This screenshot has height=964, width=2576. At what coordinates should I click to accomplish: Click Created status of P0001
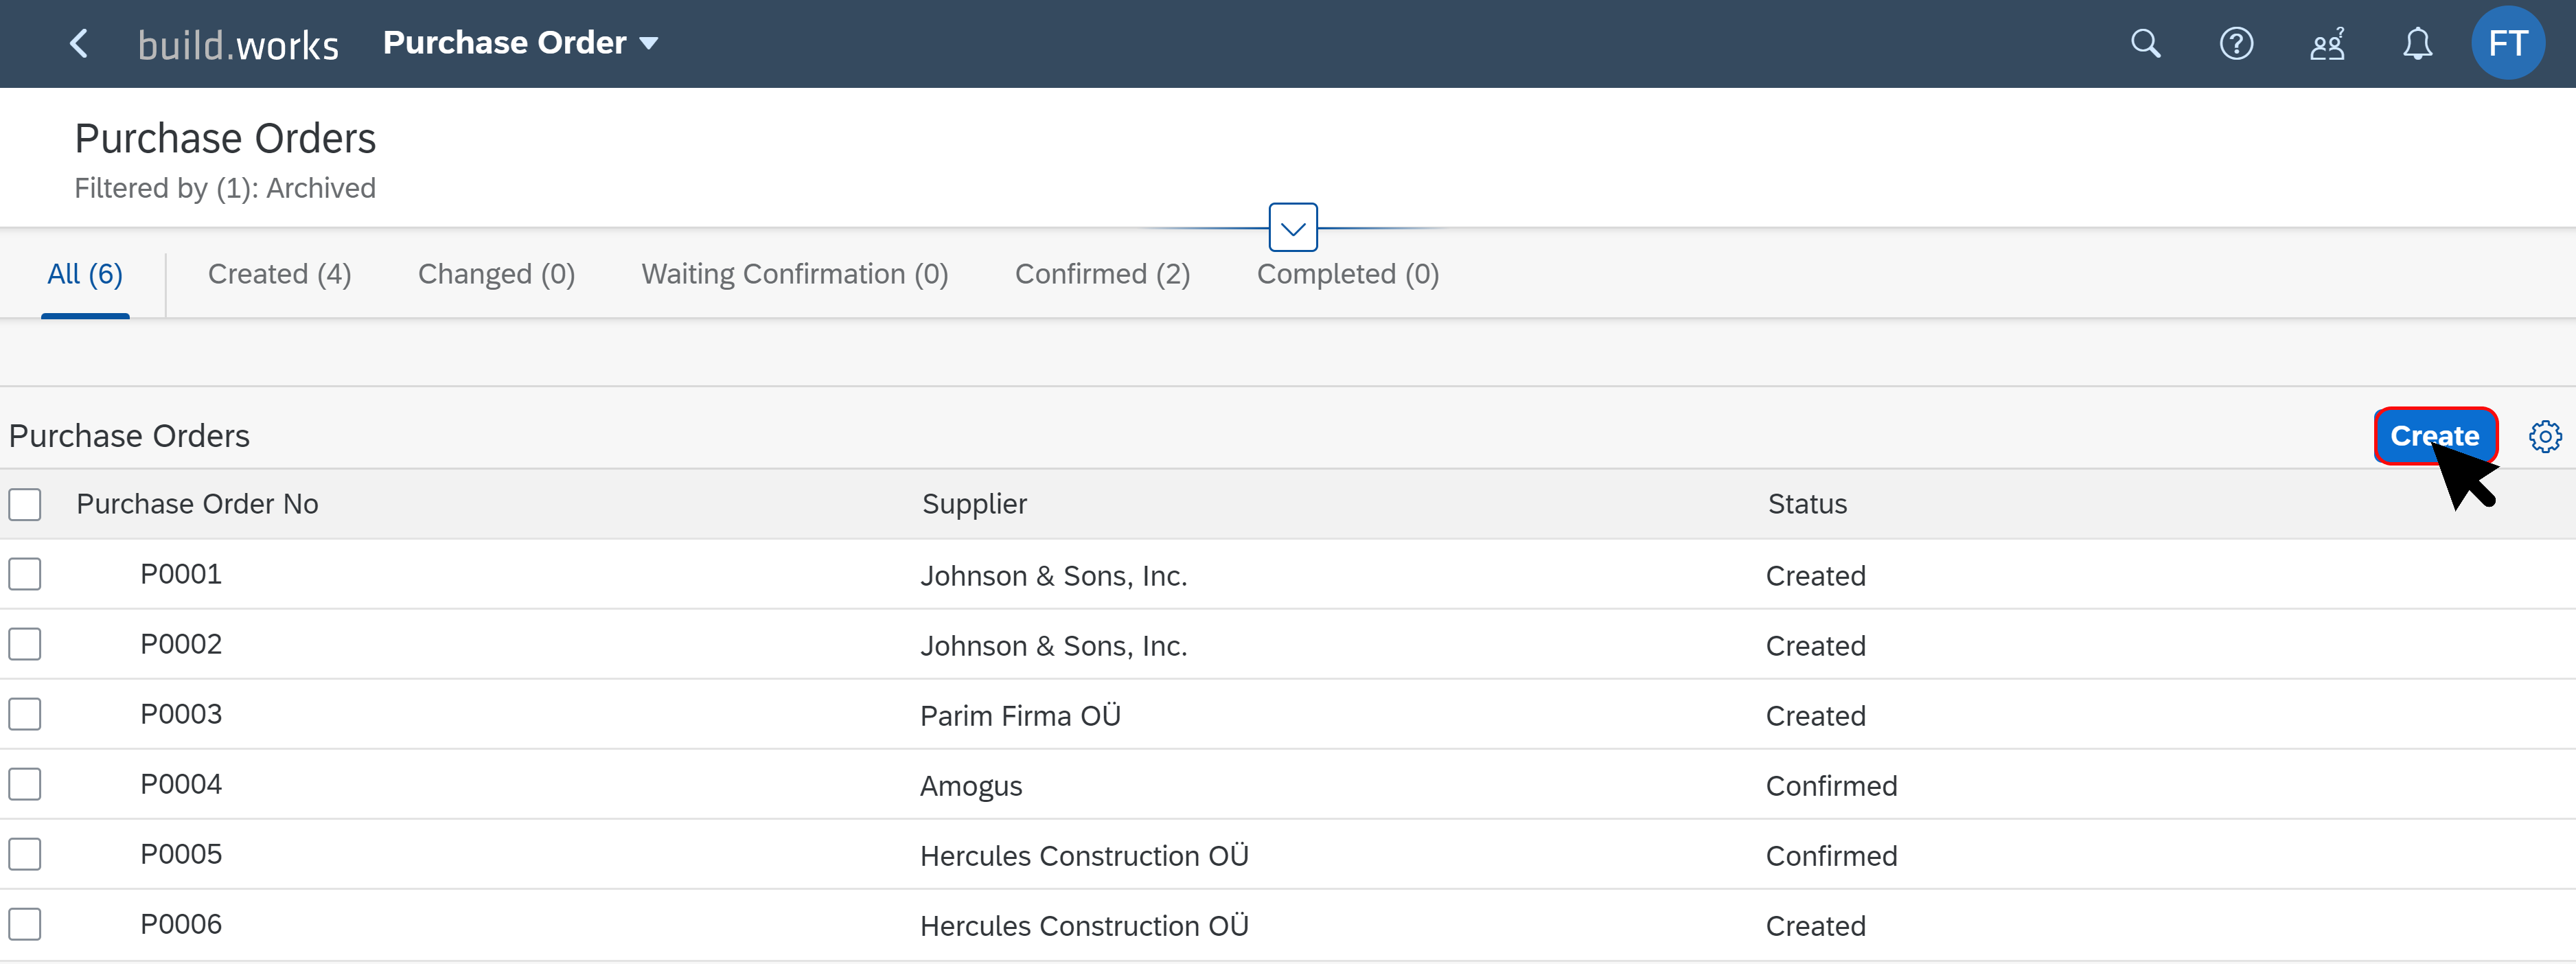(x=1815, y=576)
